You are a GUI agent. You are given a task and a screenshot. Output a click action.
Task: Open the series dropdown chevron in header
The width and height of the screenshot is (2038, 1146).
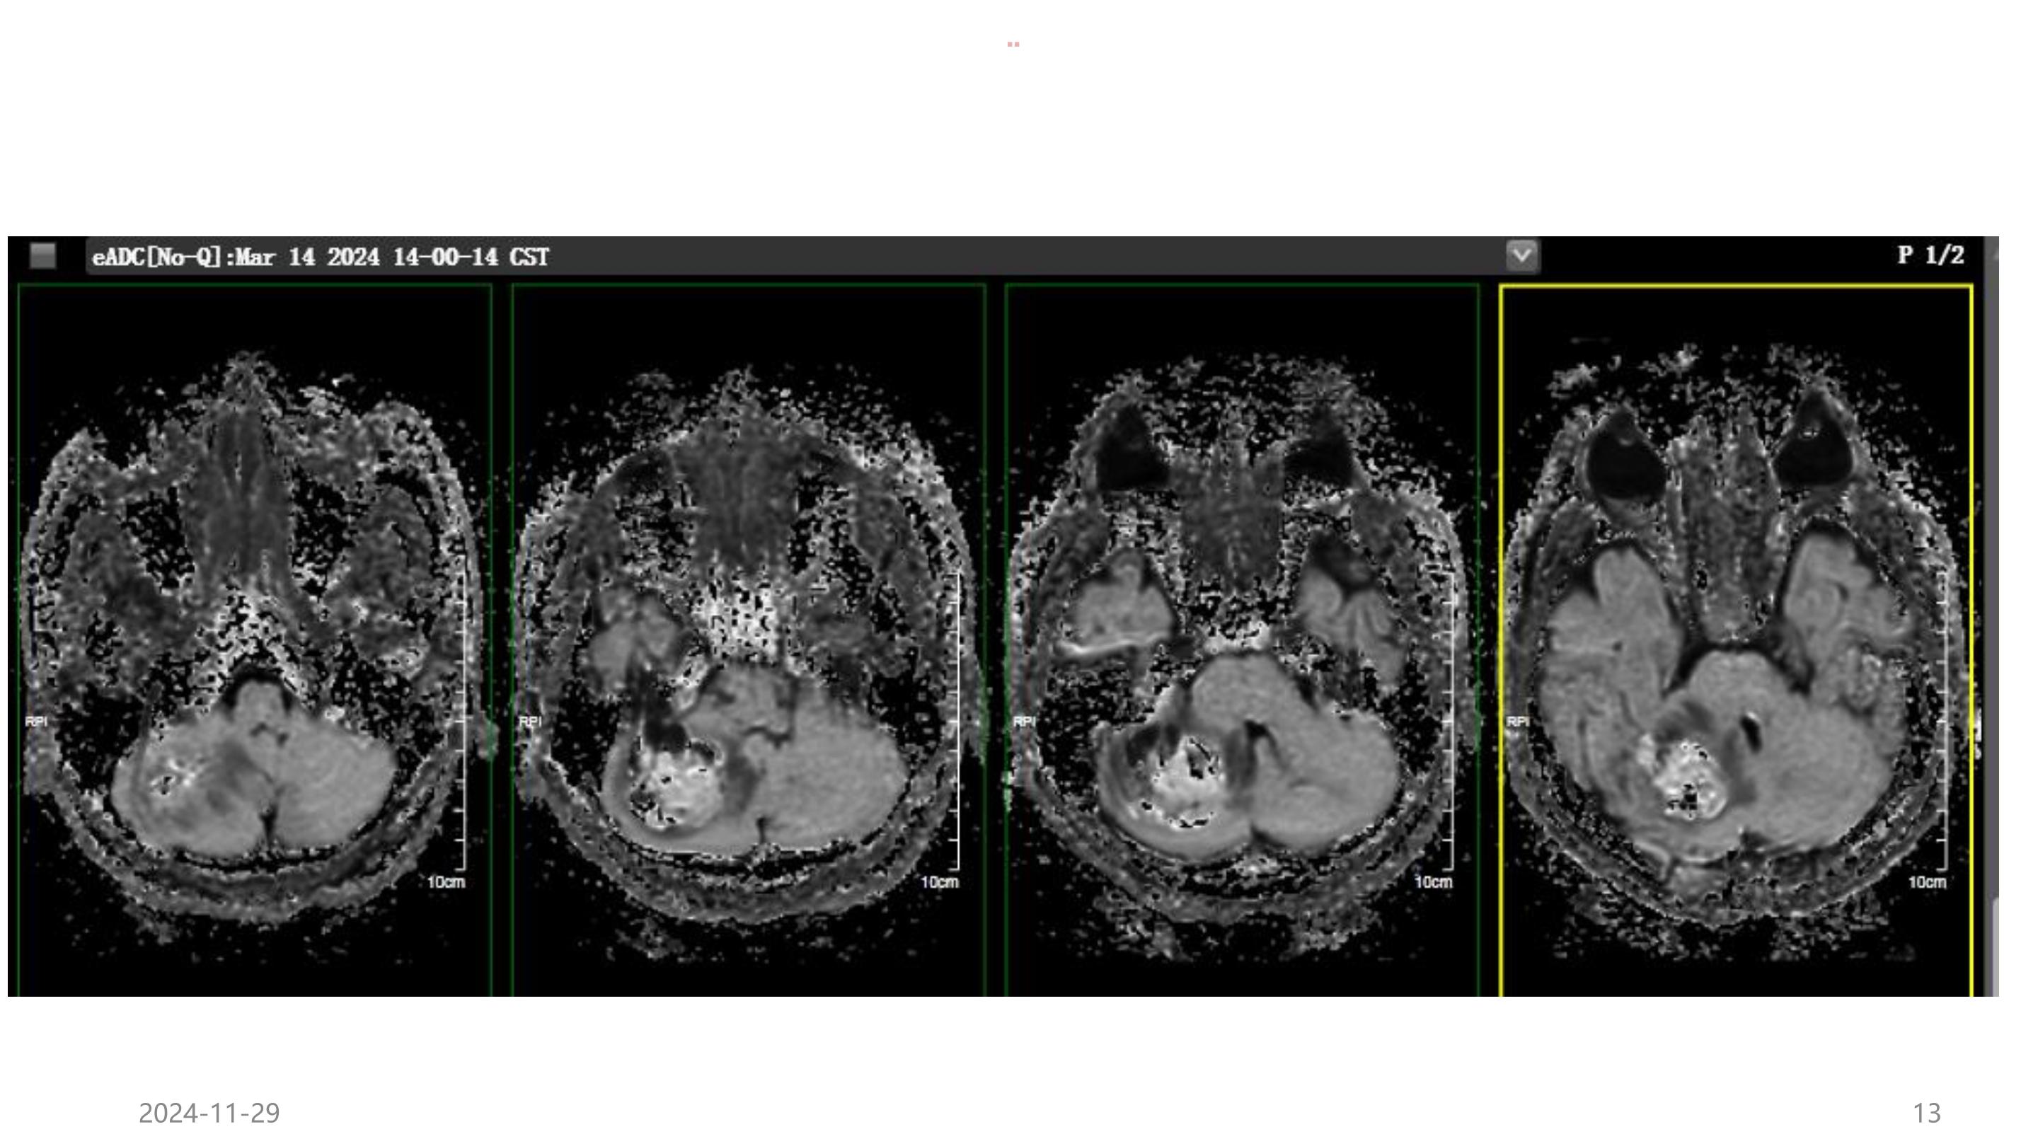(x=1521, y=256)
